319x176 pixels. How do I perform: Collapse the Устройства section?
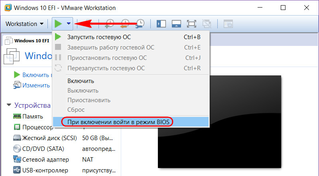[x=9, y=105]
